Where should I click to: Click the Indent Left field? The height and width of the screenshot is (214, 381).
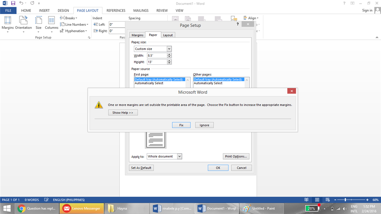click(117, 24)
